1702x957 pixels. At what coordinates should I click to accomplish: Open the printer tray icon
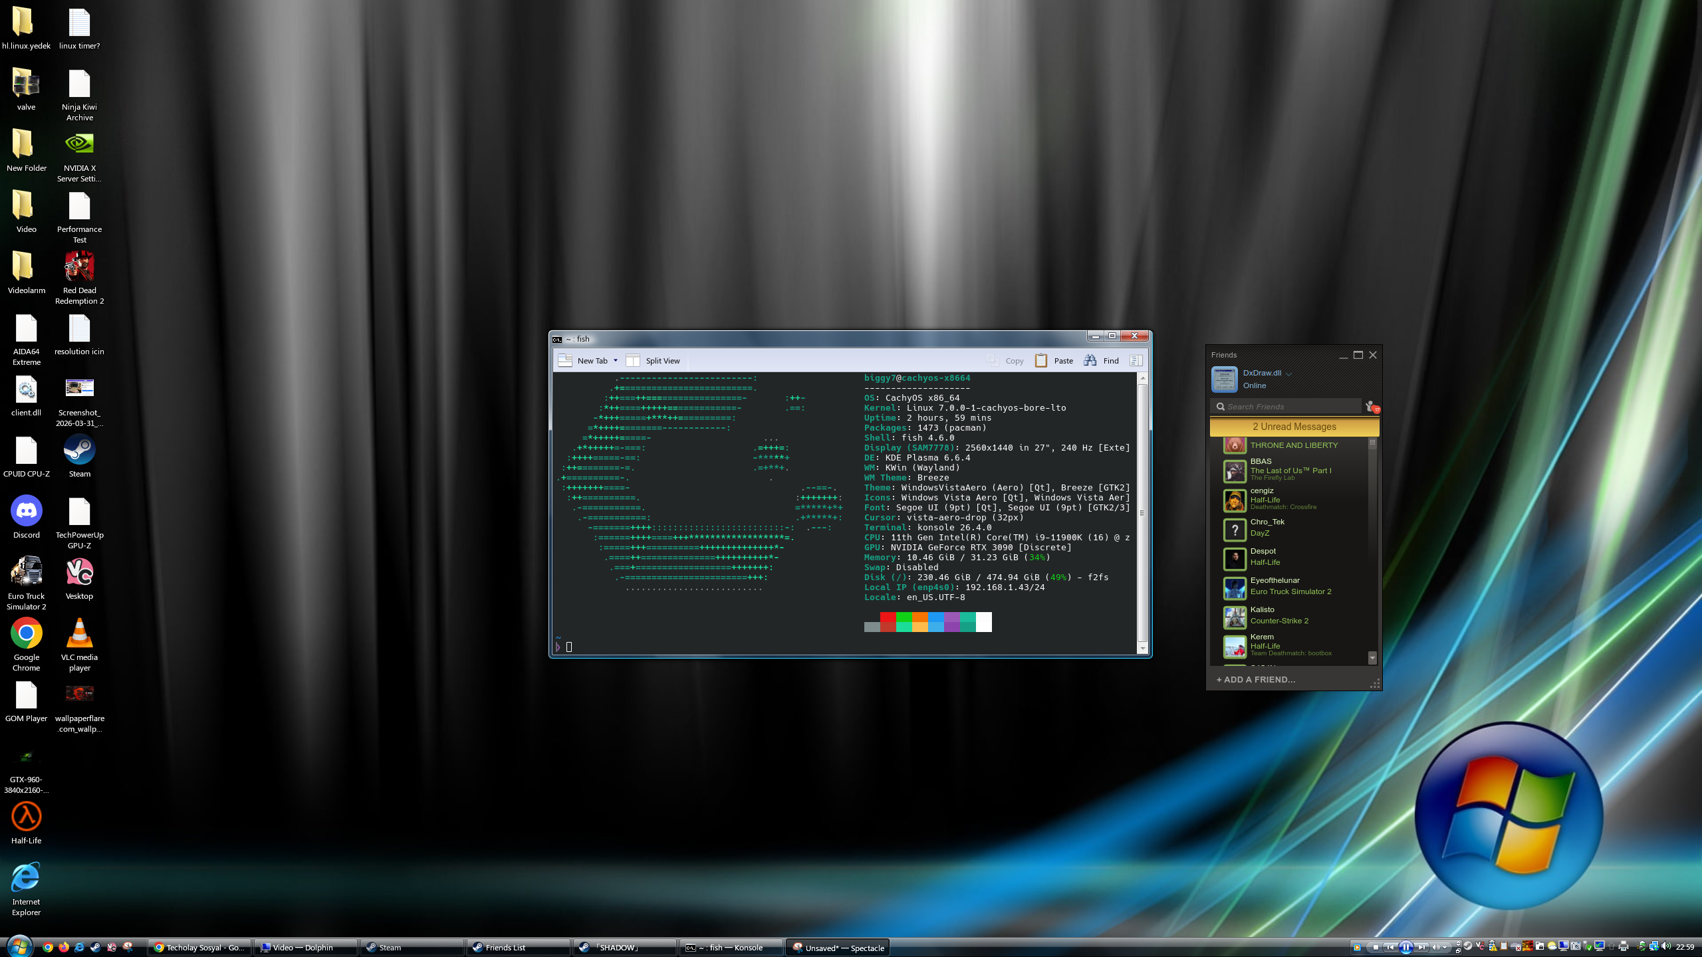tap(1624, 946)
